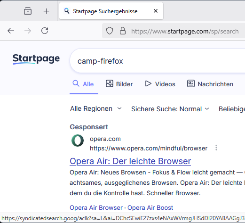Switch to the Nachrichten tab
This screenshot has height=223, width=245.
210,84
